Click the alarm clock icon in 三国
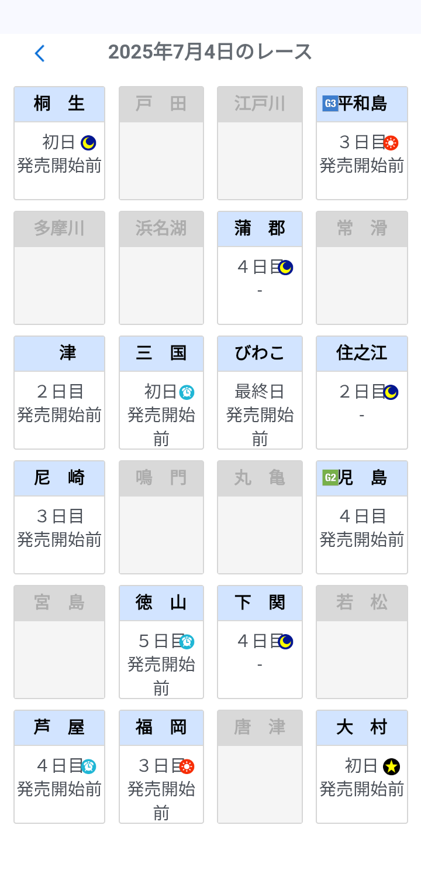The image size is (421, 890). 187,392
